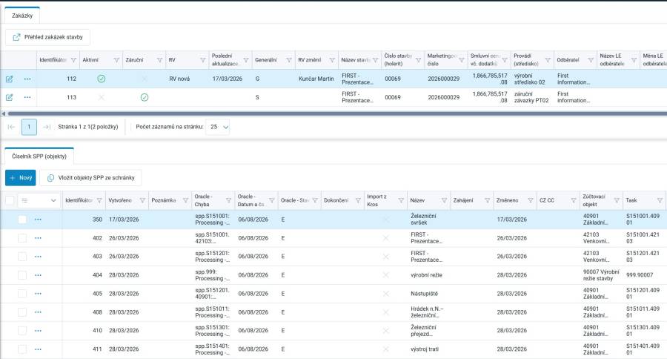
Task: Open edit icon for order 113
Action: (9, 97)
